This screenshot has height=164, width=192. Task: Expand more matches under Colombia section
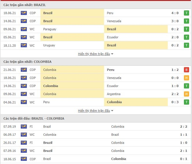94,111
